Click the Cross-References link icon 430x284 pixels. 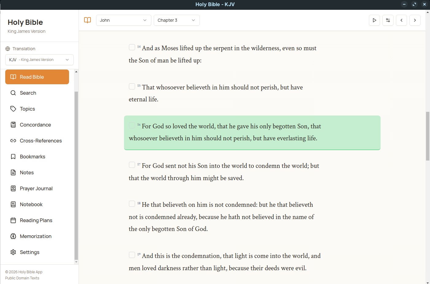tap(13, 141)
